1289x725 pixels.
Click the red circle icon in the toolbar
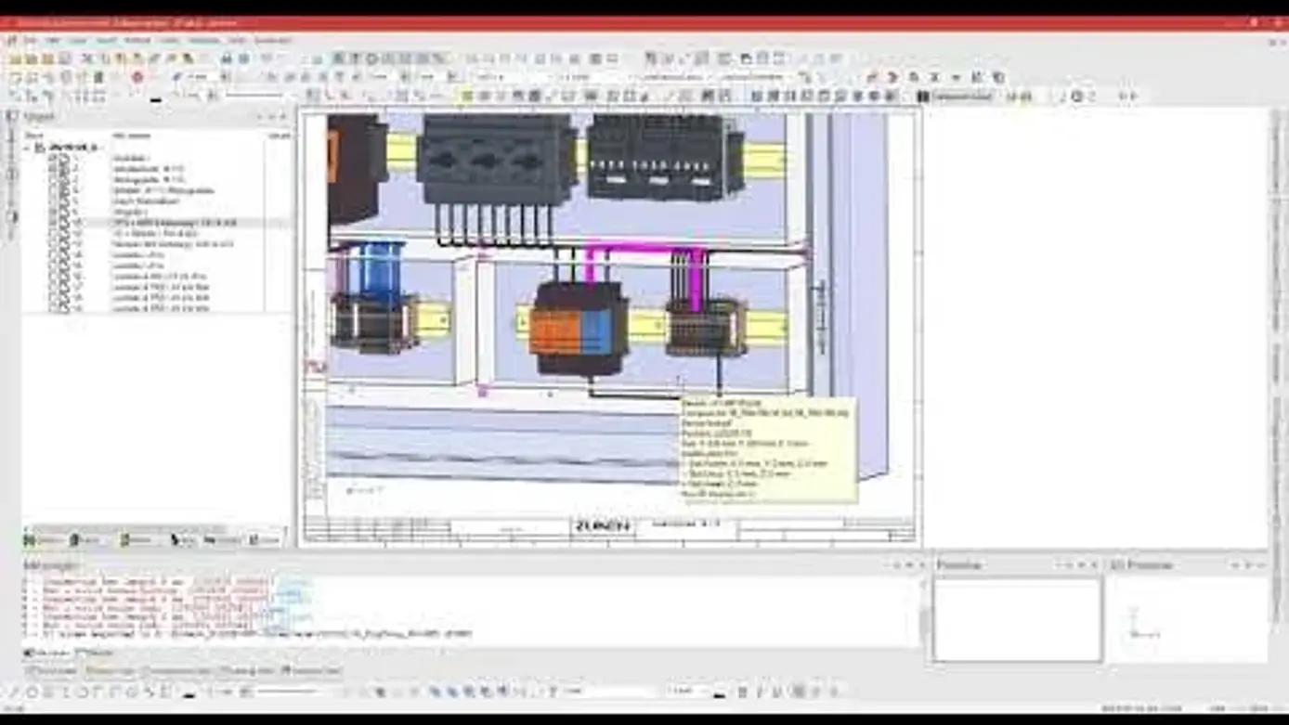pos(137,78)
